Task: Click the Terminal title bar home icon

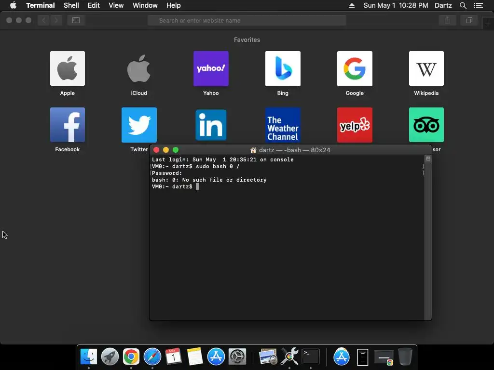Action: click(253, 150)
